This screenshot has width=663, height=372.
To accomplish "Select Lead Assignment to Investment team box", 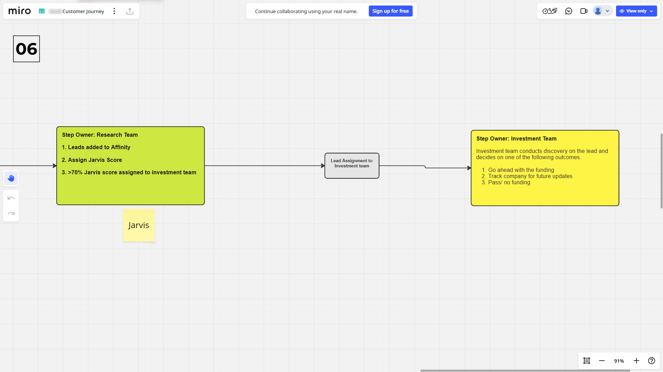I will pyautogui.click(x=352, y=166).
